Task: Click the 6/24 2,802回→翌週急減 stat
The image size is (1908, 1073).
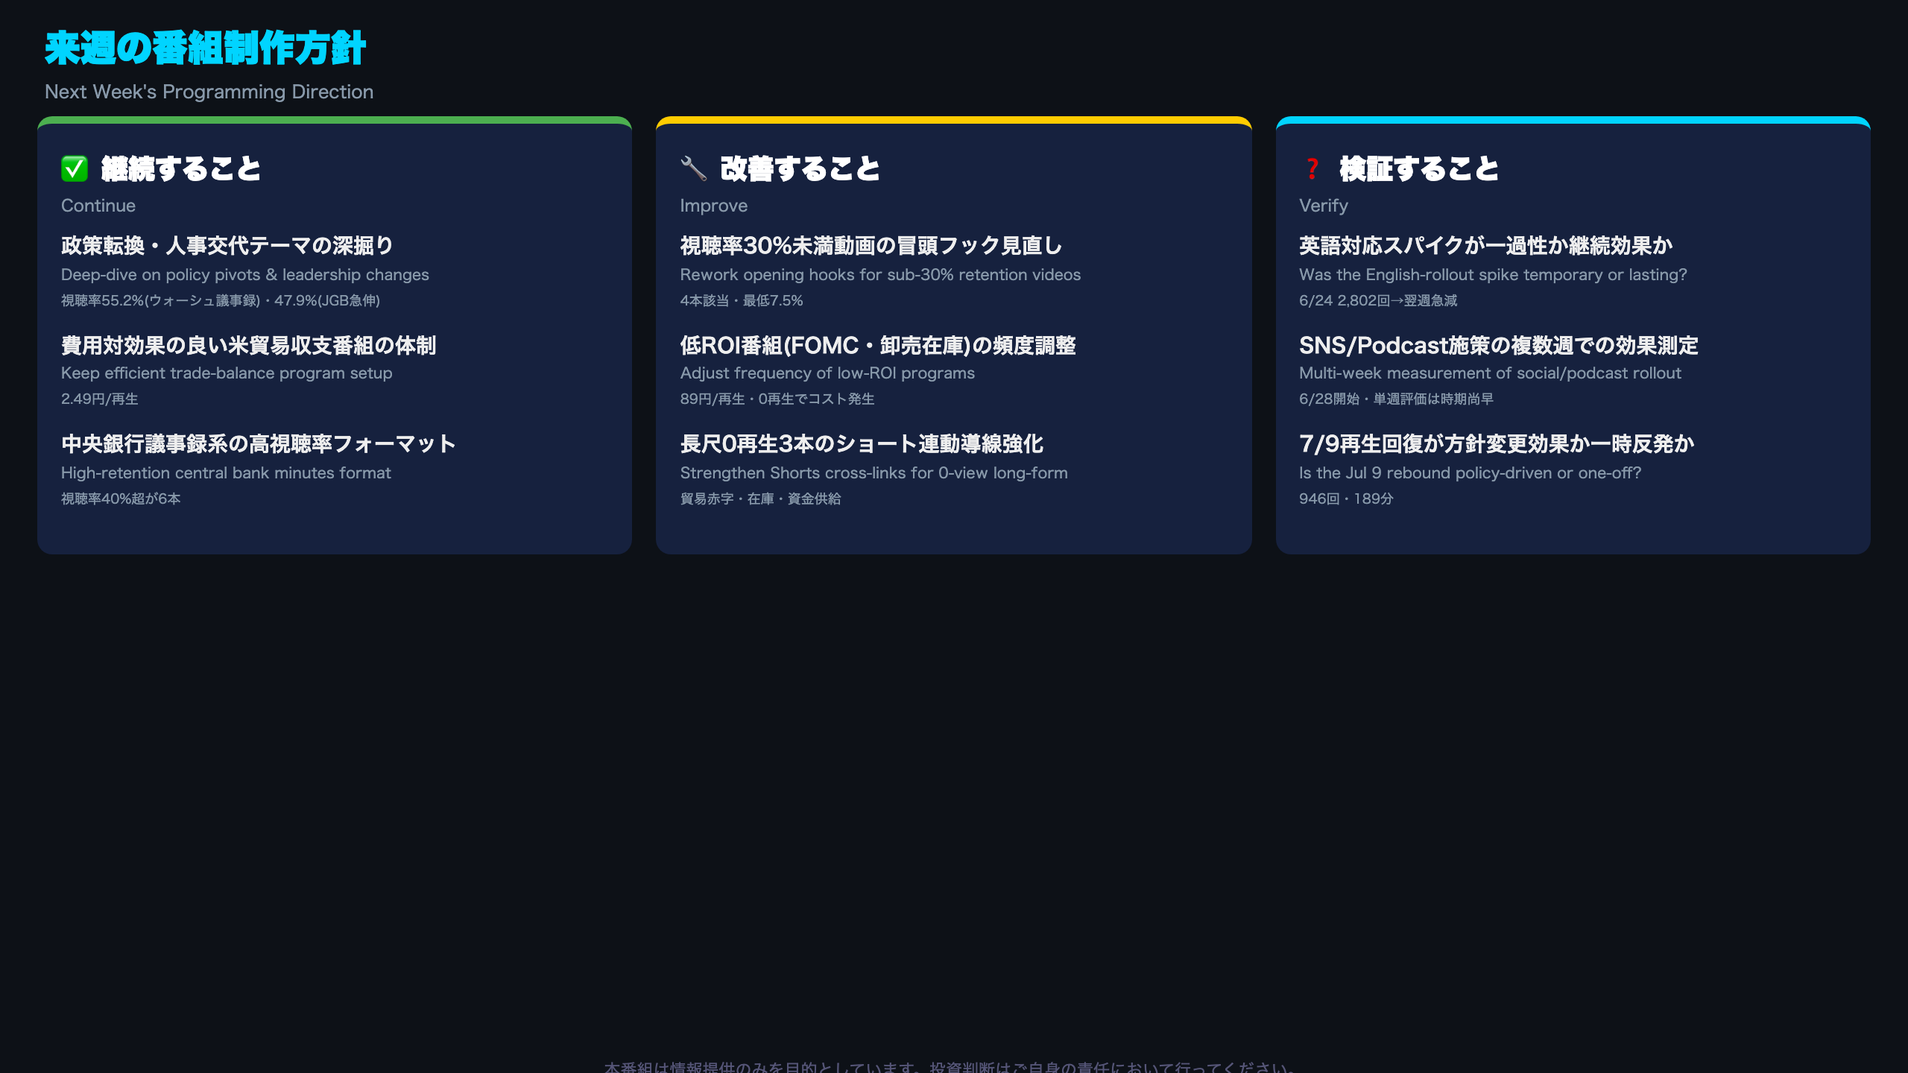Action: click(1379, 300)
